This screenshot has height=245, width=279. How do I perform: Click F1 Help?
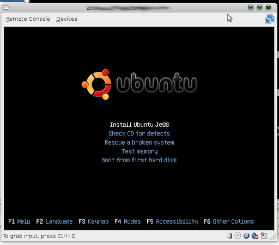pos(19,222)
